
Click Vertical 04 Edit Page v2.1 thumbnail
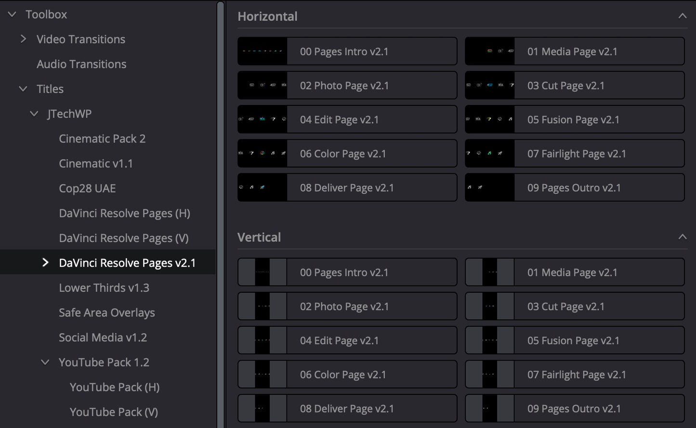tap(263, 340)
